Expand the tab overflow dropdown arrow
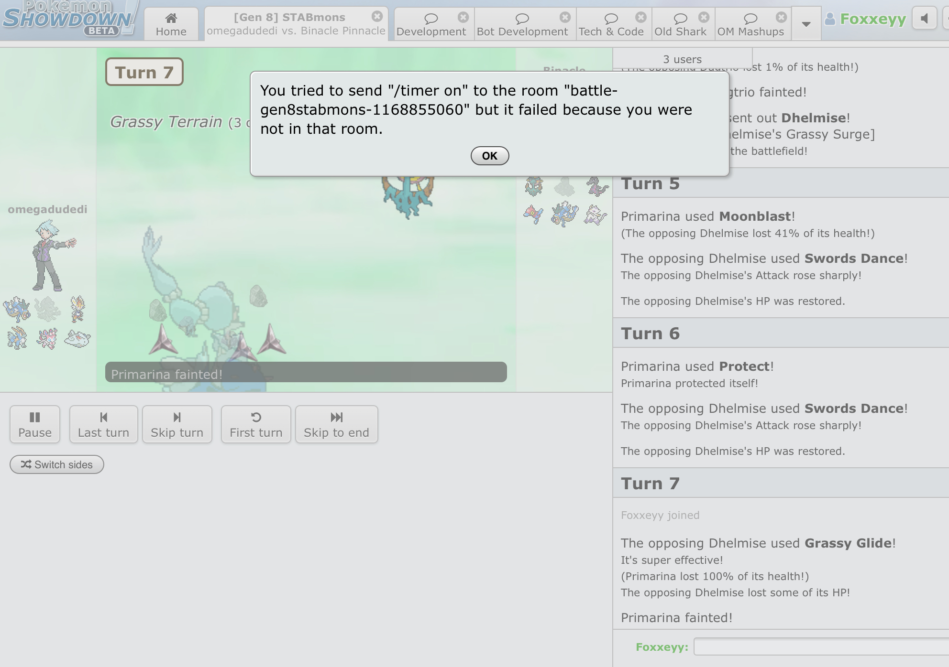Viewport: 949px width, 667px height. [x=806, y=24]
